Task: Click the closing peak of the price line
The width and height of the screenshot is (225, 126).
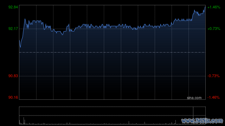Action: tap(205, 7)
